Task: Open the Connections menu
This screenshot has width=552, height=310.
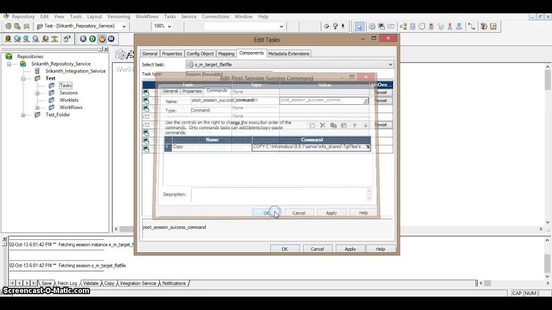Action: (x=215, y=16)
